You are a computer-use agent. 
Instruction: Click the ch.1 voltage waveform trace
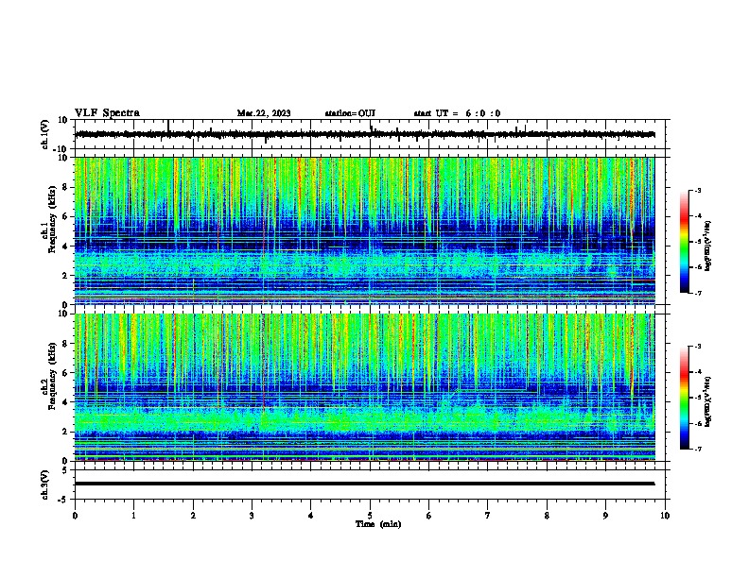pos(364,134)
